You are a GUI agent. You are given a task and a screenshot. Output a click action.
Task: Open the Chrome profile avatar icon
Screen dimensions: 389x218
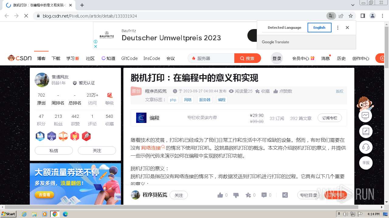(x=373, y=16)
